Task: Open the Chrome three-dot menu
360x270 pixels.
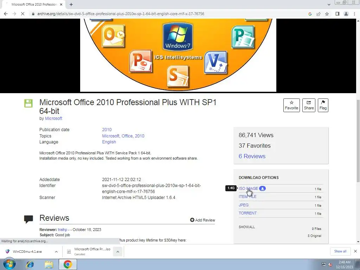Action: (x=354, y=14)
